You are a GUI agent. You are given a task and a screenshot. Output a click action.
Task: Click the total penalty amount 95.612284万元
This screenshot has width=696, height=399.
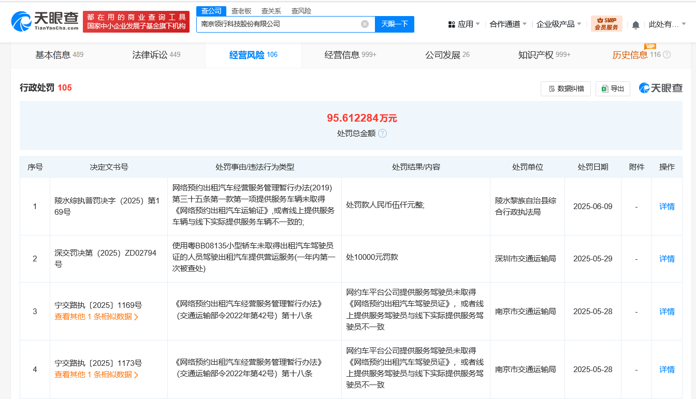coord(361,118)
